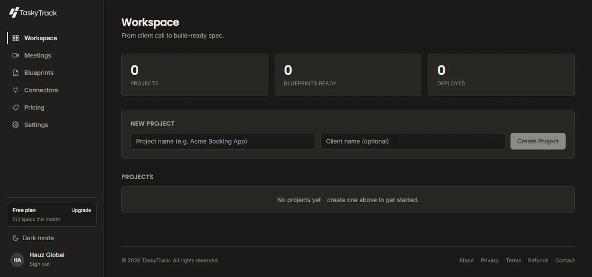
Task: Click the "0/3 specs this month" text
Action: point(36,220)
